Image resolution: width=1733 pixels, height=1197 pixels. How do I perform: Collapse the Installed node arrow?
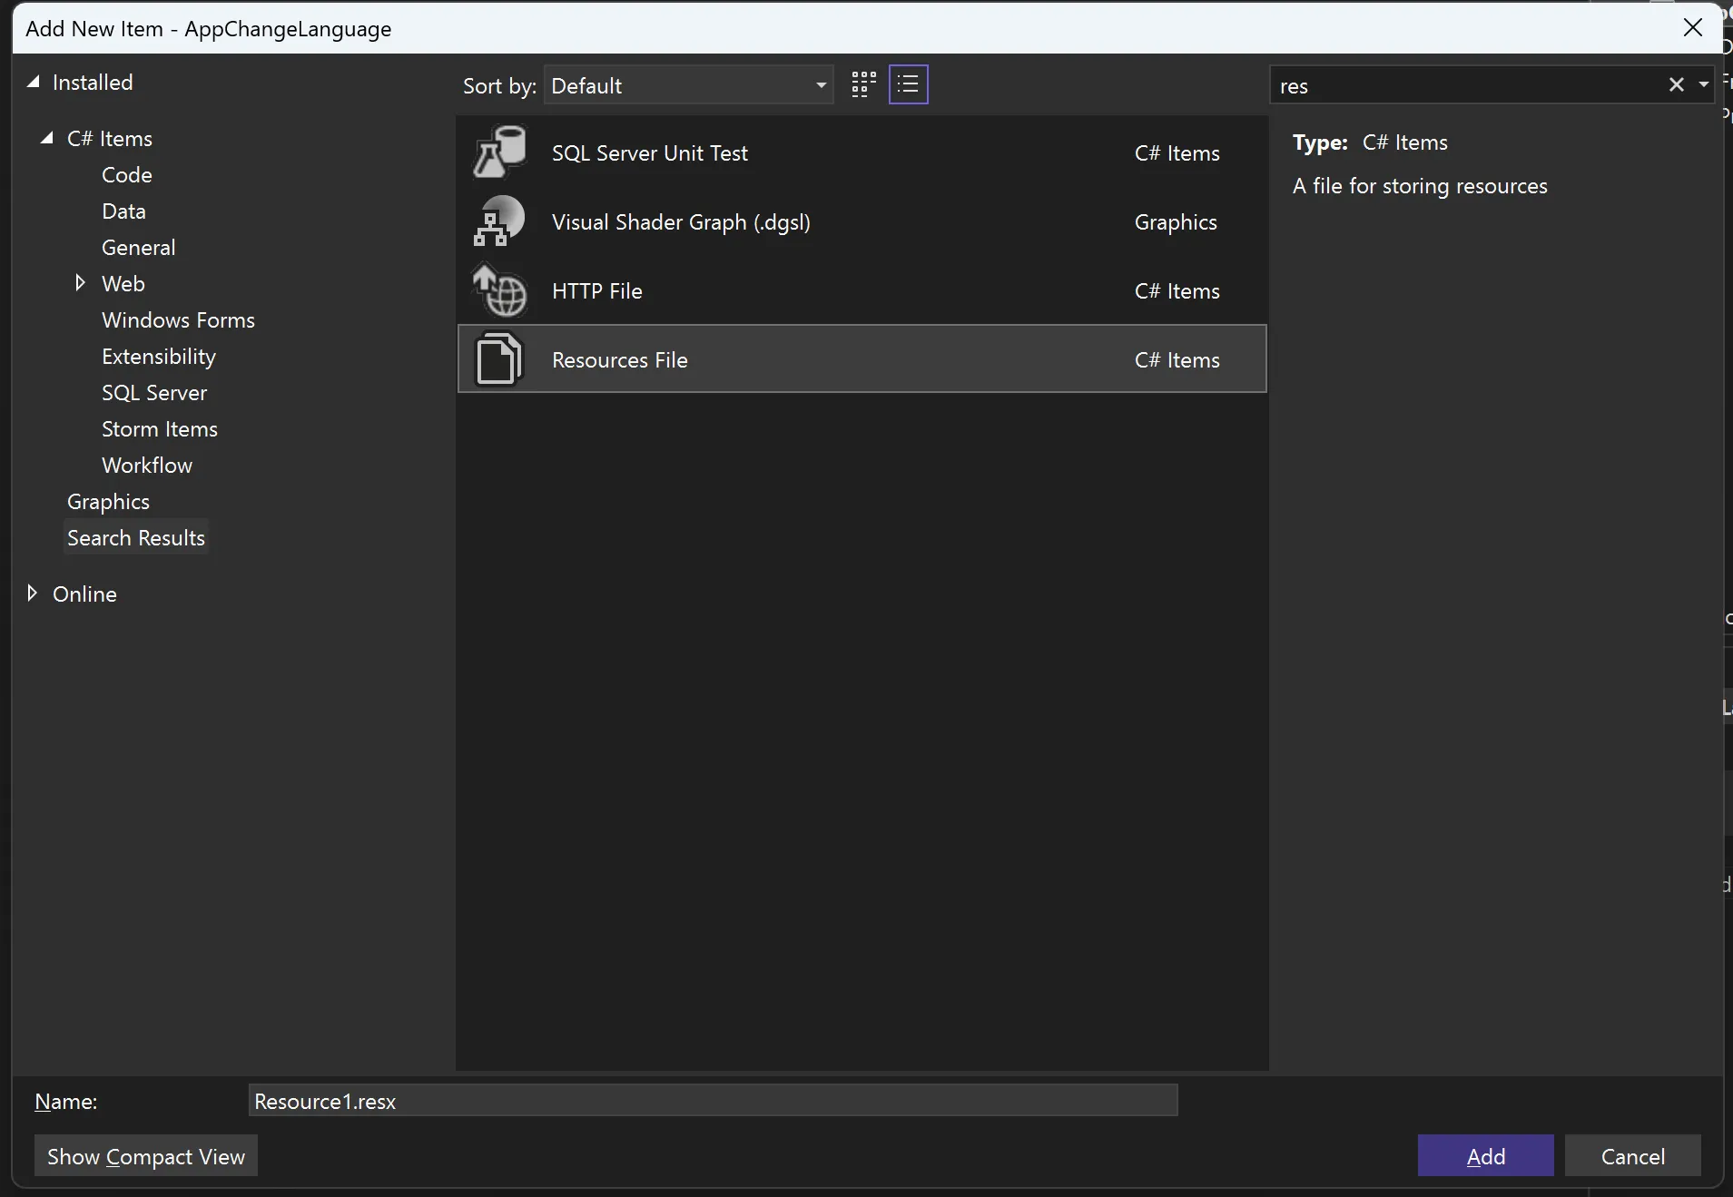click(34, 82)
